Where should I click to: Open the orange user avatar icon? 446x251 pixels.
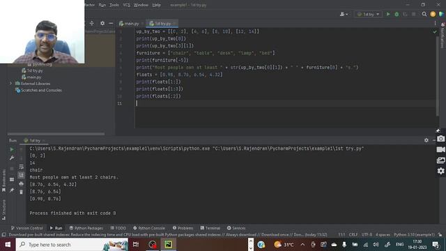433,14
